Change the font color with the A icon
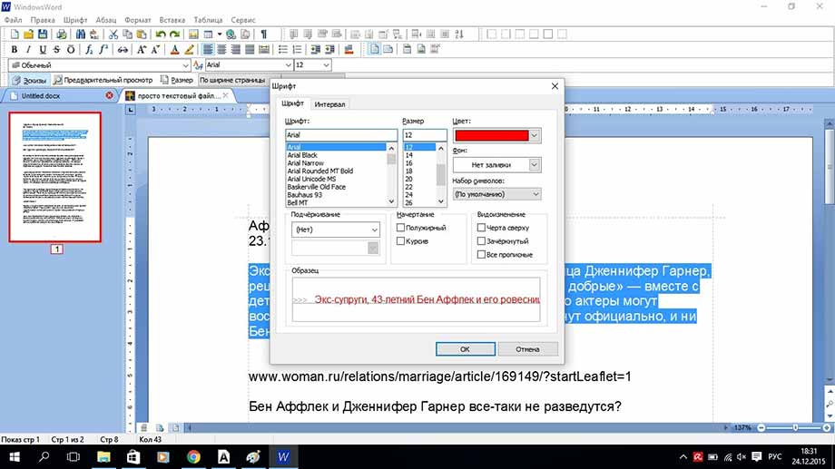835x469 pixels. [x=174, y=50]
